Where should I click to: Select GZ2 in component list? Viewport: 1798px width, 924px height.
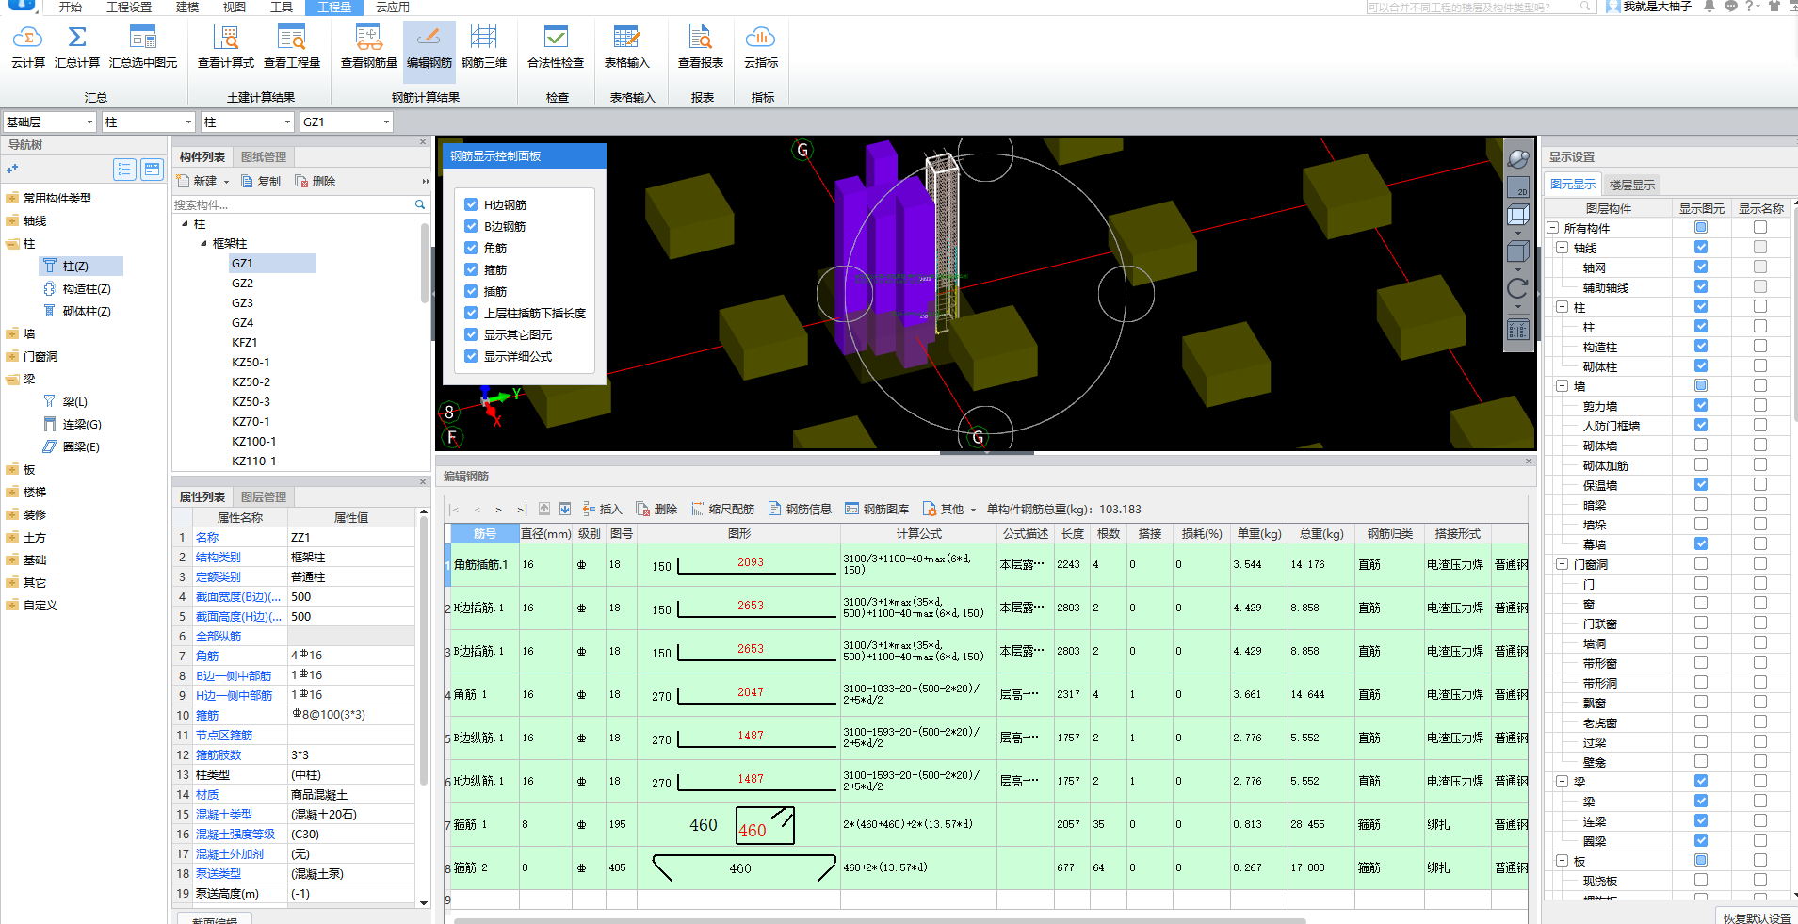point(243,283)
